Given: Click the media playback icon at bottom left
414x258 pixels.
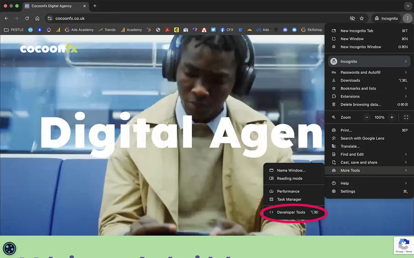Looking at the screenshot, I should 9,248.
